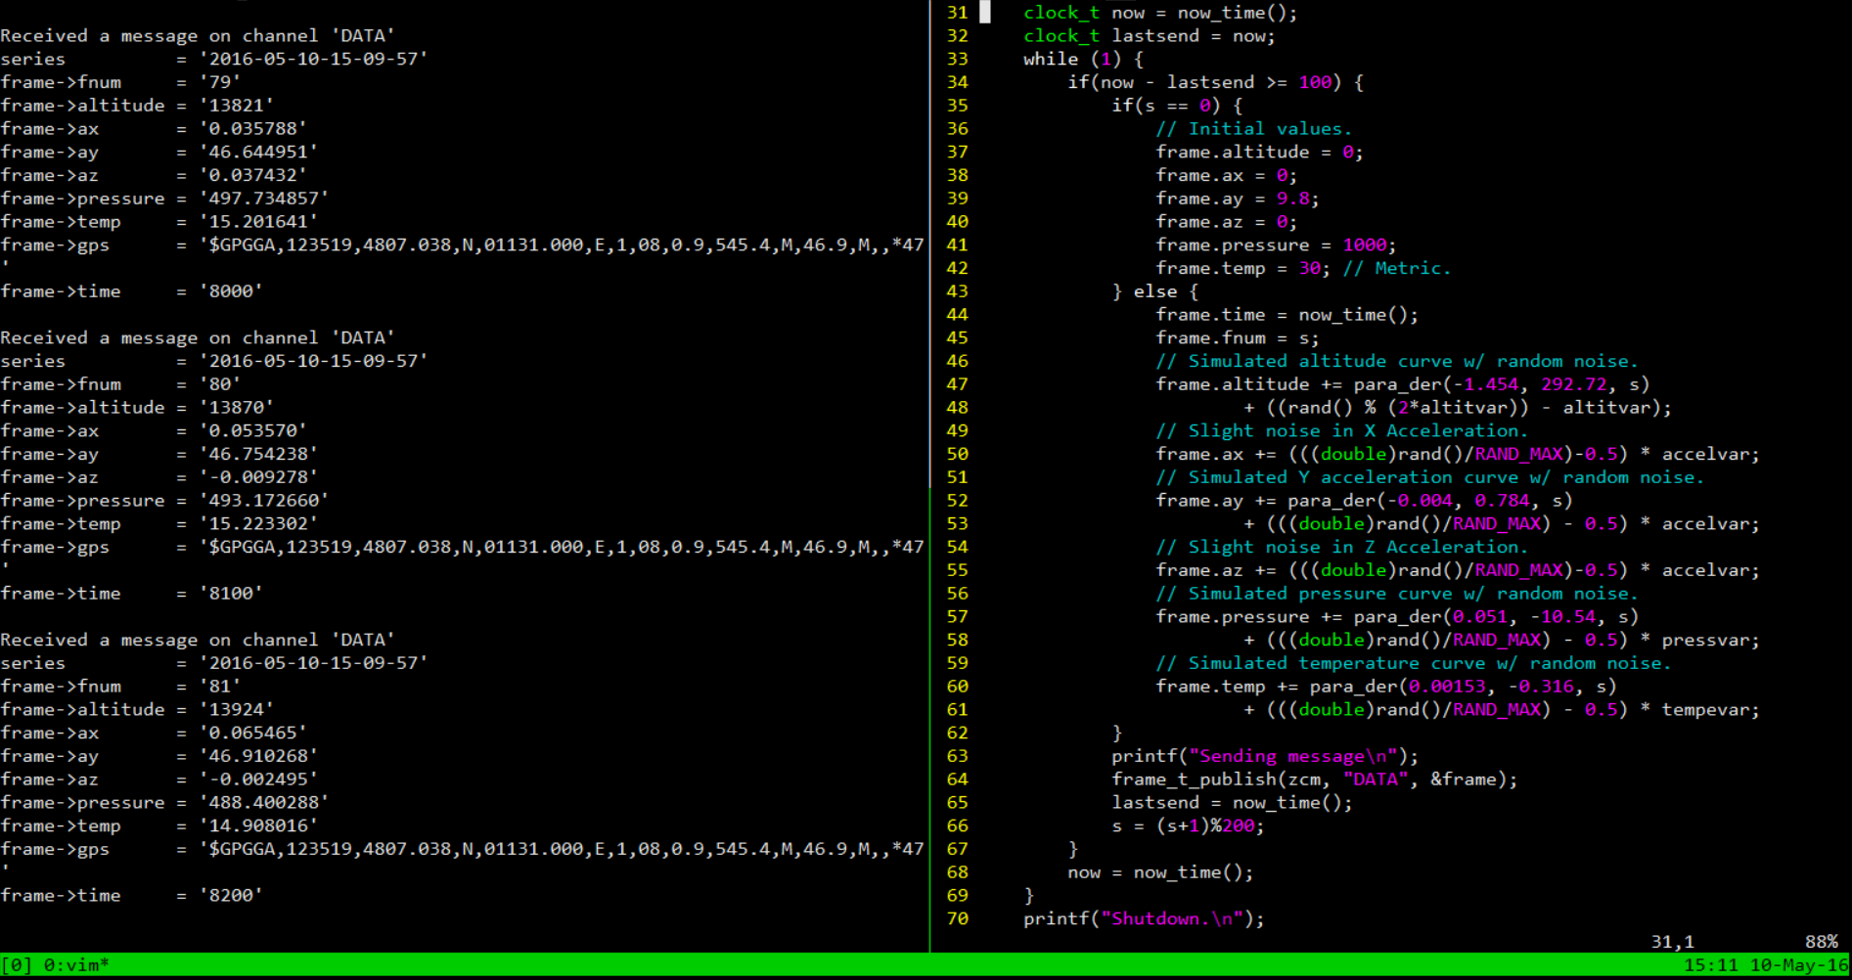Viewport: 1852px width, 980px height.
Task: Click the ay value '46.910268'
Action: point(258,757)
